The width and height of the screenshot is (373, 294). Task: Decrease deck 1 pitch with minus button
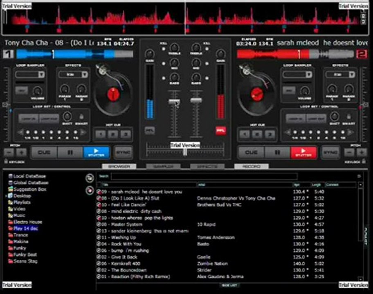[x=9, y=152]
